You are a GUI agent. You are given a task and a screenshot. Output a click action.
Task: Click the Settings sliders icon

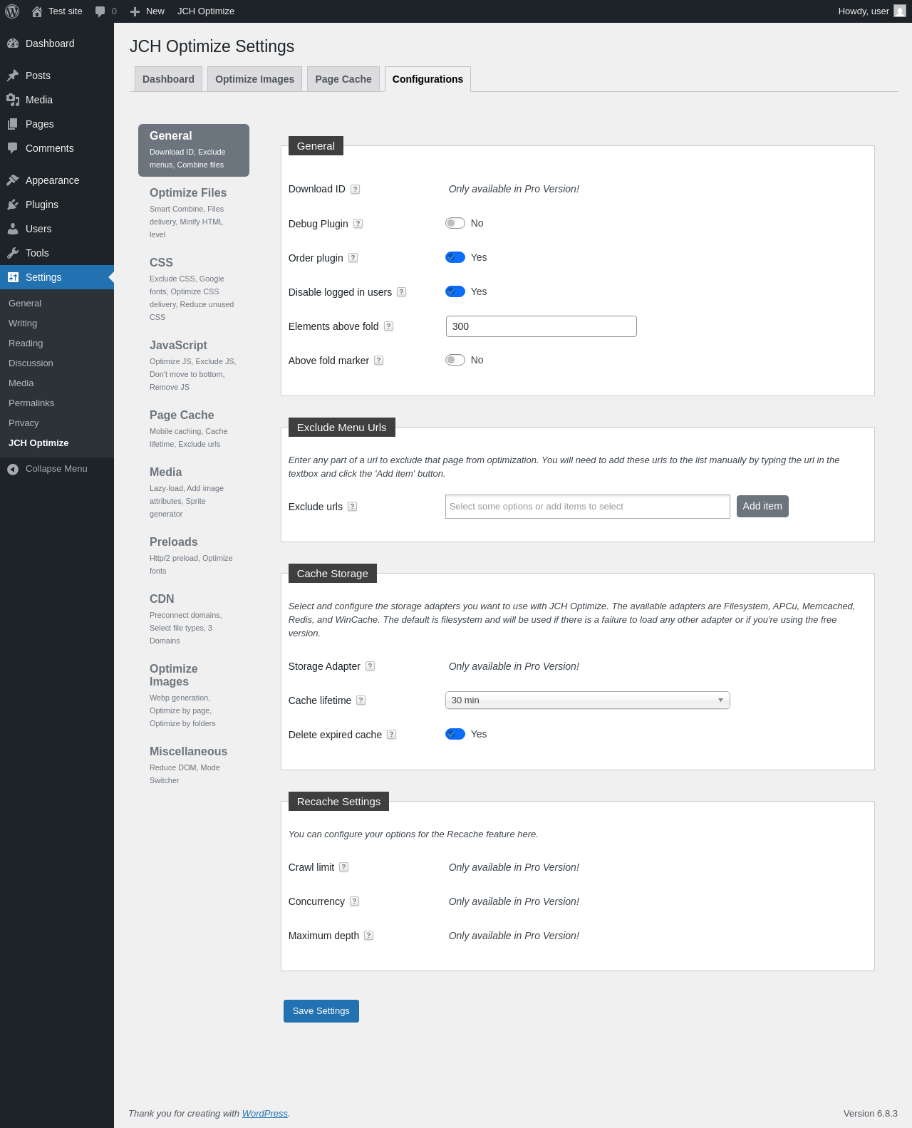point(13,277)
